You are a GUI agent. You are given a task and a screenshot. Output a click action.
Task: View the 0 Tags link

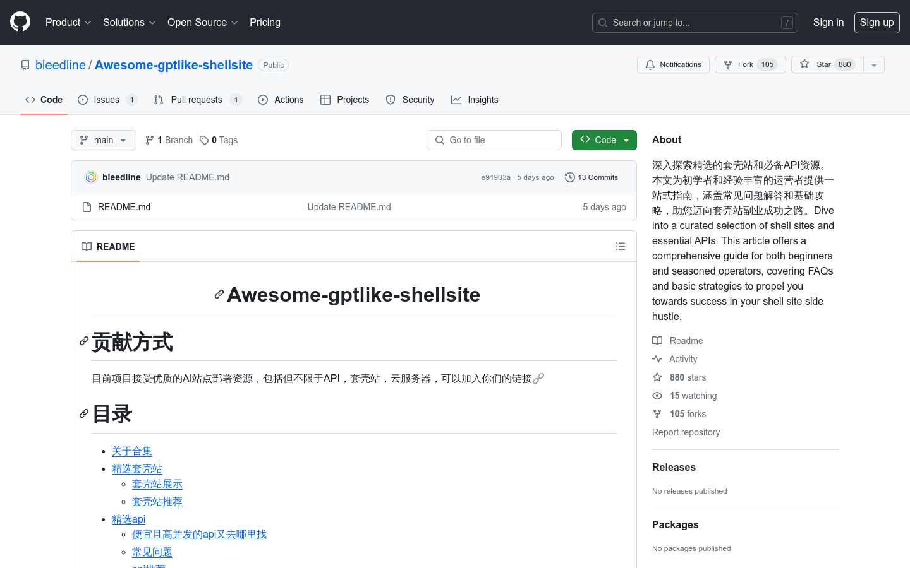pyautogui.click(x=219, y=140)
